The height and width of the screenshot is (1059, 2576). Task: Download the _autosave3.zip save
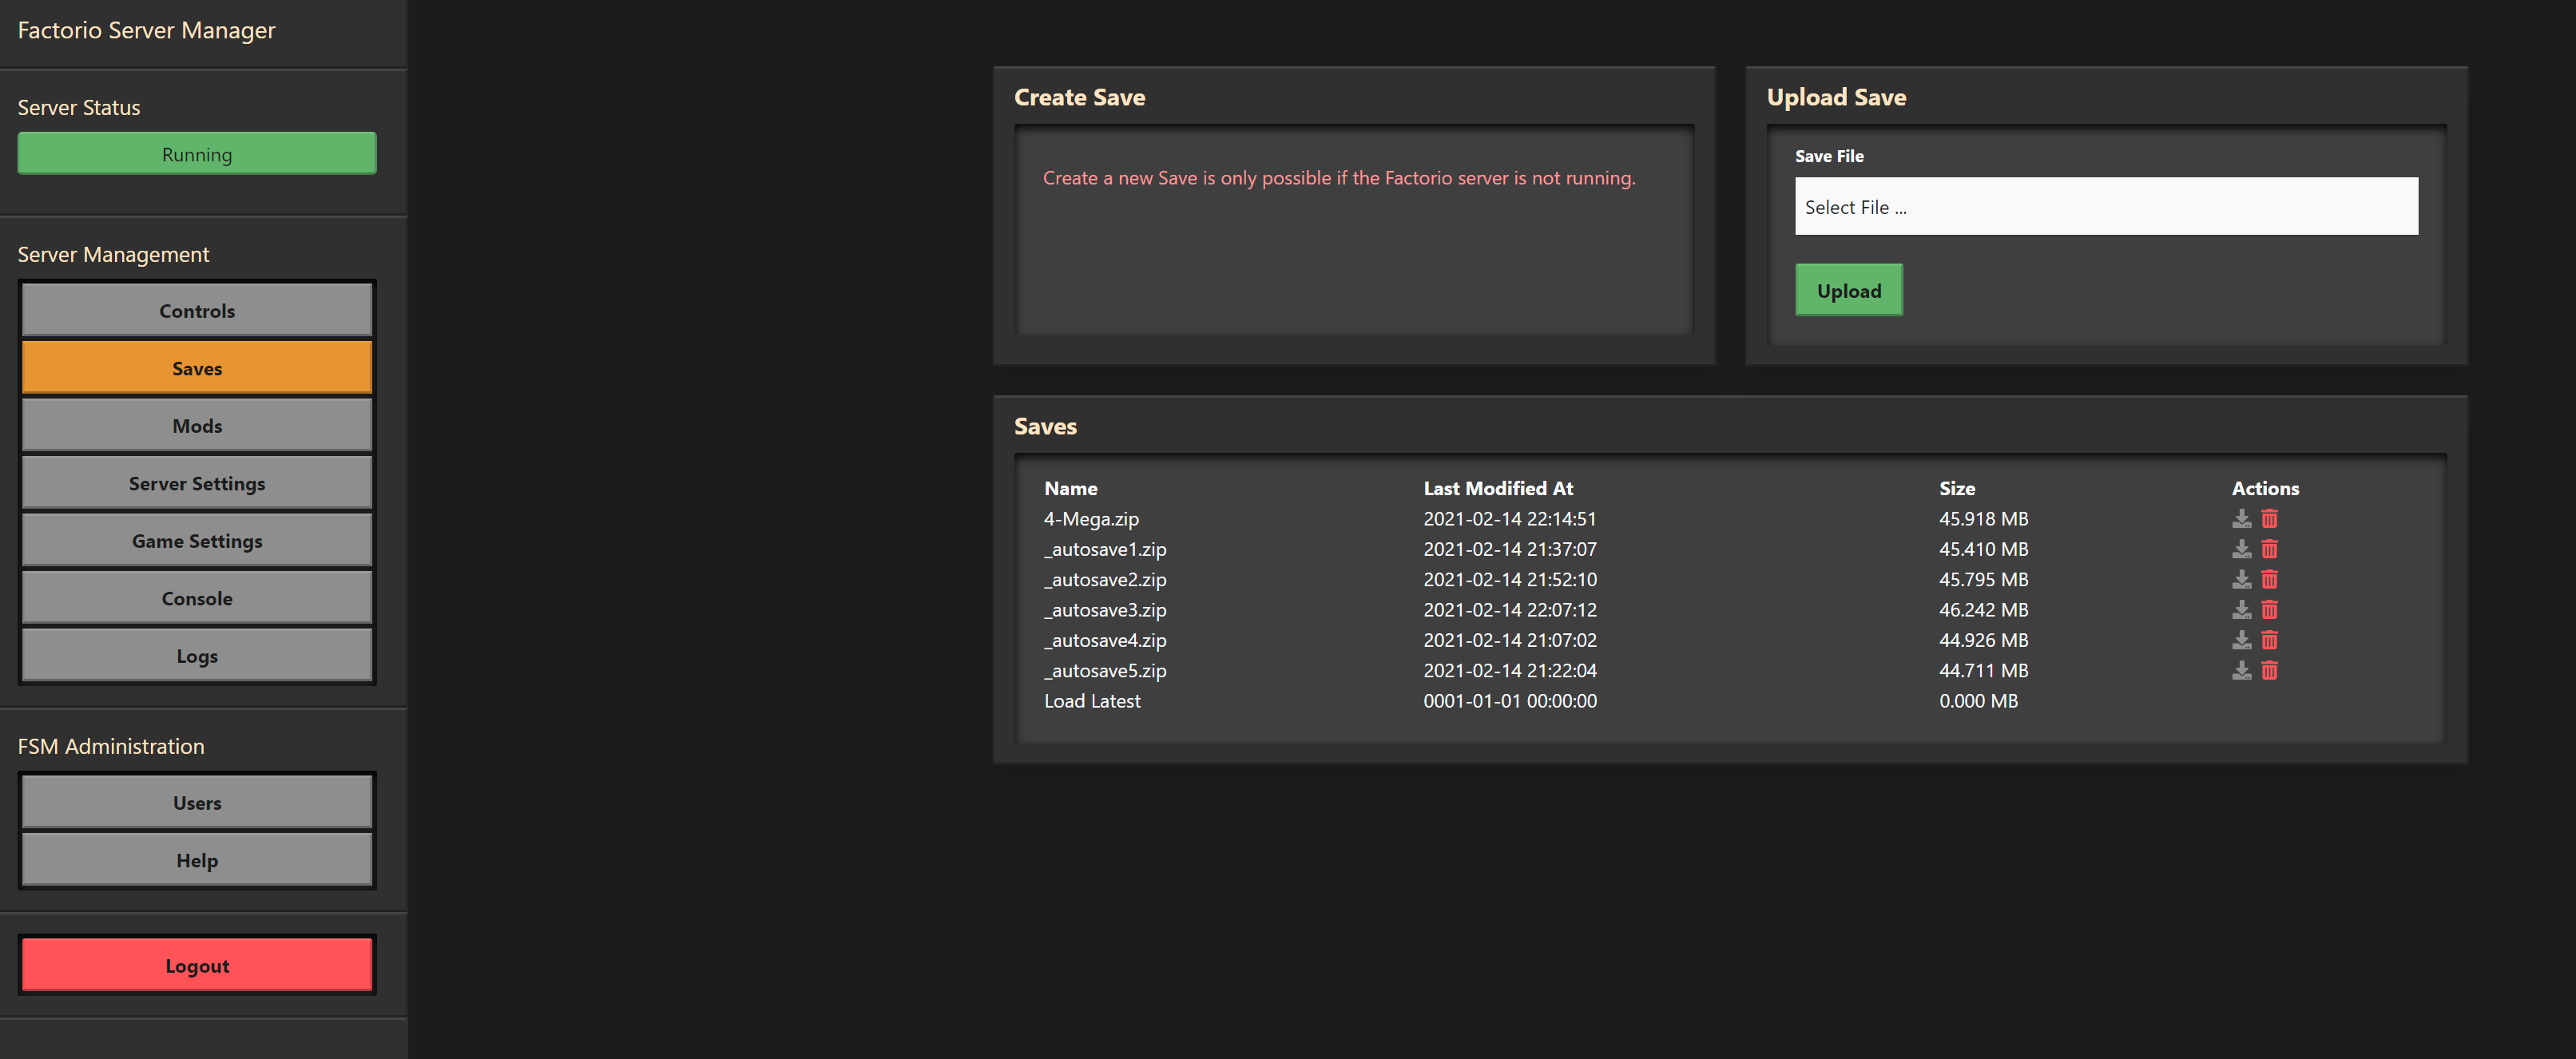[x=2241, y=610]
